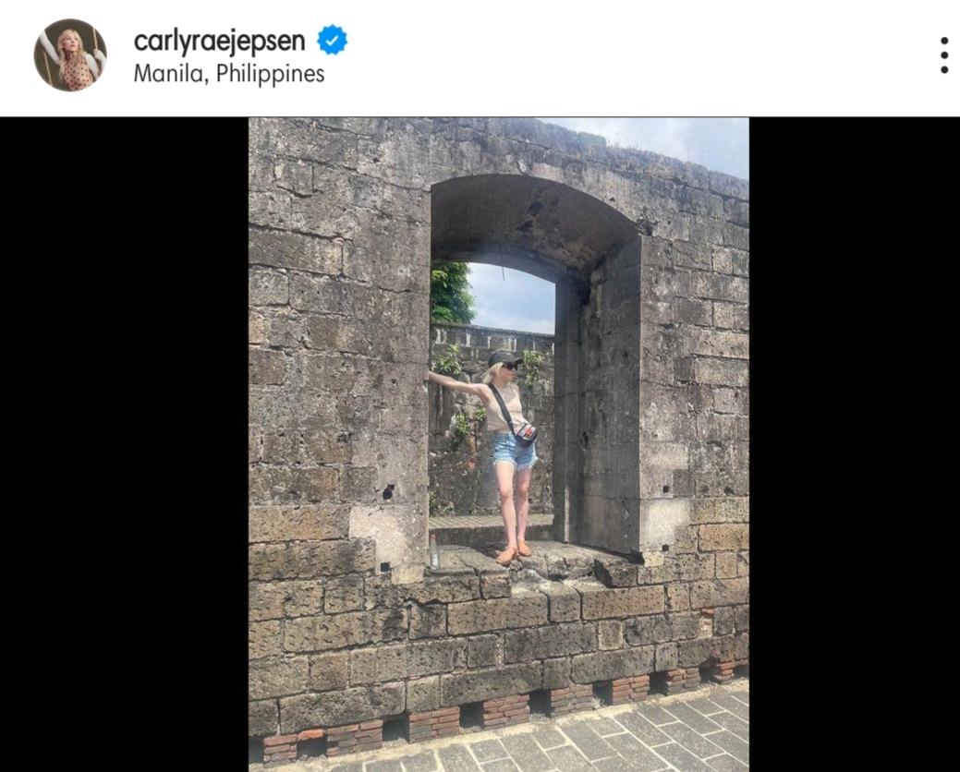Tap the orange shoes on the ledge
Screen dimensions: 960x772
pyautogui.click(x=513, y=552)
